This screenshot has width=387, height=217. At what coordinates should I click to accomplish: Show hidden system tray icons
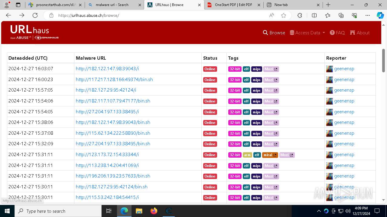tap(319, 211)
